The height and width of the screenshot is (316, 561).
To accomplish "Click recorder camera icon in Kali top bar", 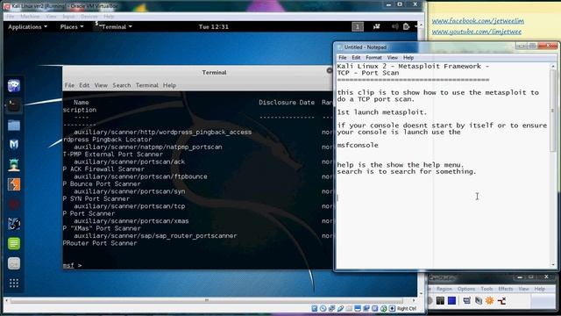I will point(376,26).
